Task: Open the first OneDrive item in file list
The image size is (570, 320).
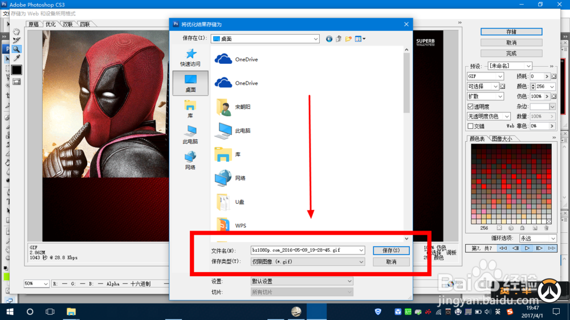Action: (x=237, y=59)
